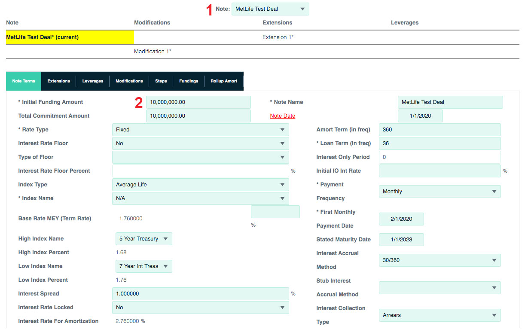
Task: Click the Base Rate value 1.760000
Action: tap(131, 219)
